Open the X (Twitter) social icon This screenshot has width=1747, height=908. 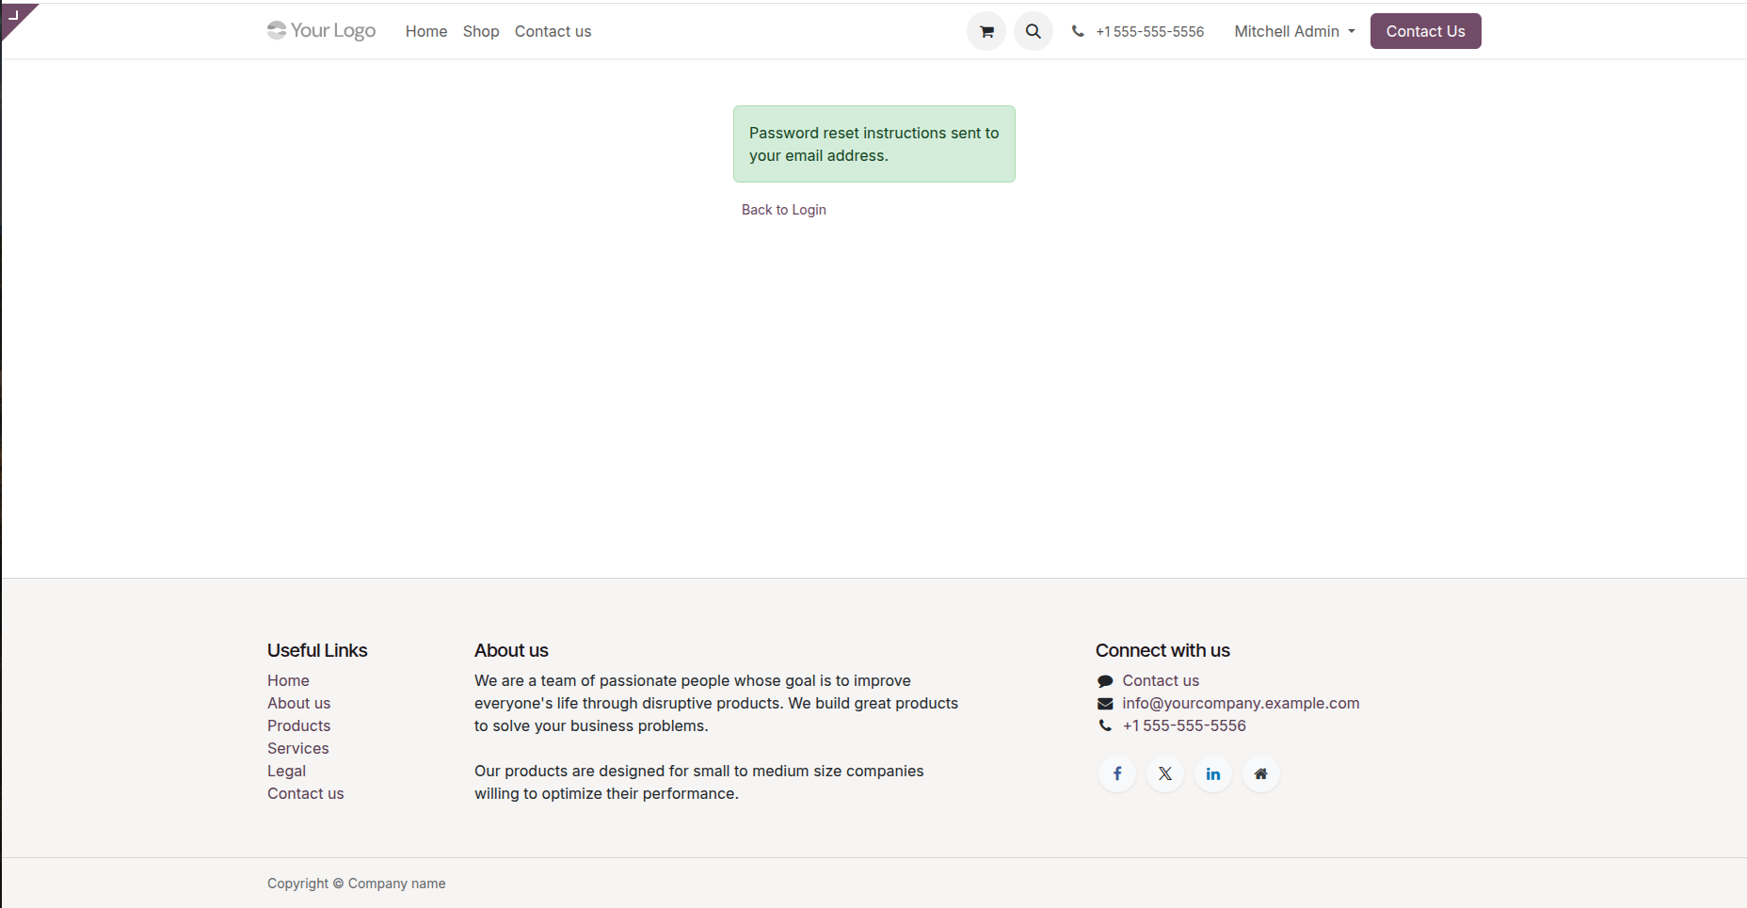click(x=1165, y=773)
